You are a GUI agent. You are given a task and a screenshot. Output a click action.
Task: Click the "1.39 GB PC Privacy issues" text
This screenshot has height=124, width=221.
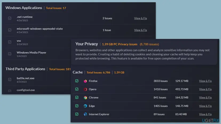click(x=120, y=44)
